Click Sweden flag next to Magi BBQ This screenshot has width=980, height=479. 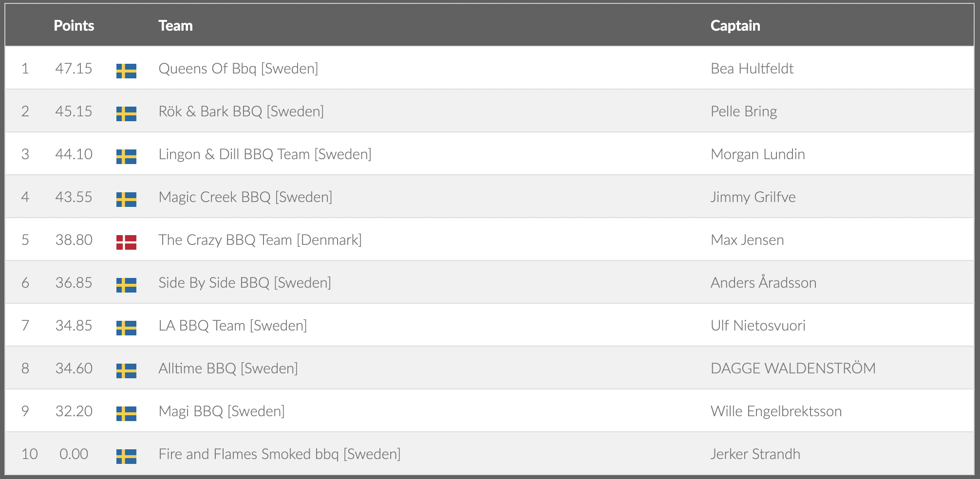point(126,414)
